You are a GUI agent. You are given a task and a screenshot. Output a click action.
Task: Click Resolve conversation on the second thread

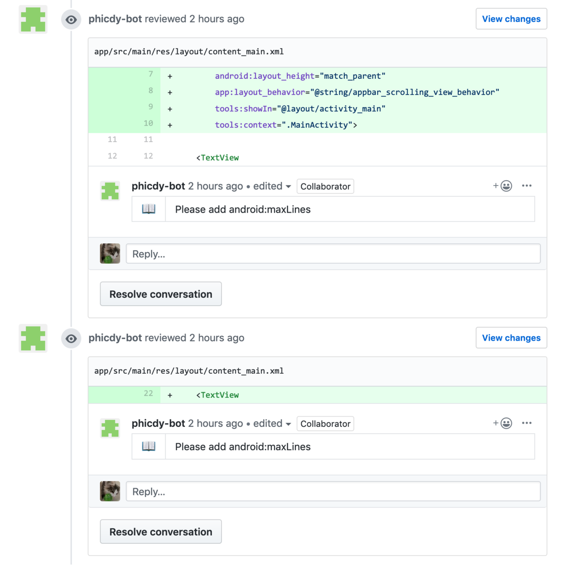161,531
